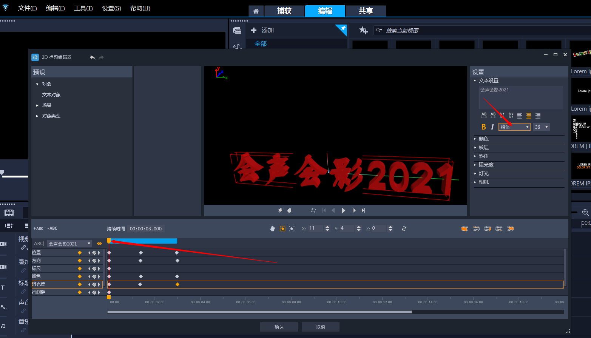591x338 pixels.
Task: Open the 文件 menu
Action: 27,8
